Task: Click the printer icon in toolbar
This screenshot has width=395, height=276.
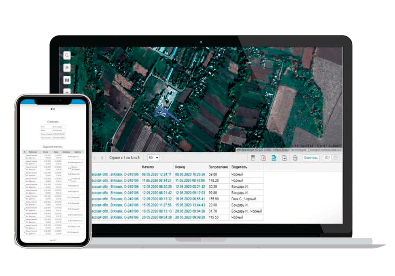Action: coord(295,158)
